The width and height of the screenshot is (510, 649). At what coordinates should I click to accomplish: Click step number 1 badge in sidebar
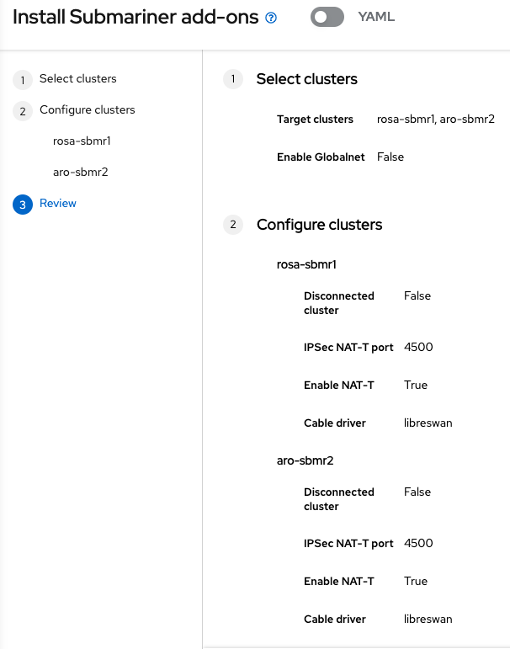tap(22, 80)
